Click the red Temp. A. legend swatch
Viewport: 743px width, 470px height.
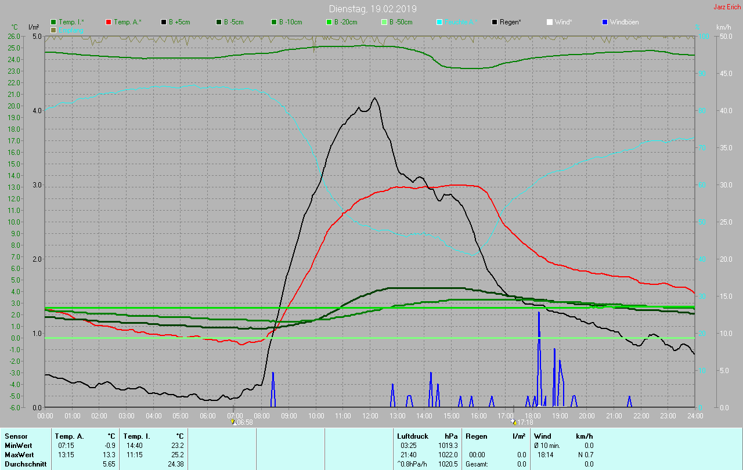109,22
